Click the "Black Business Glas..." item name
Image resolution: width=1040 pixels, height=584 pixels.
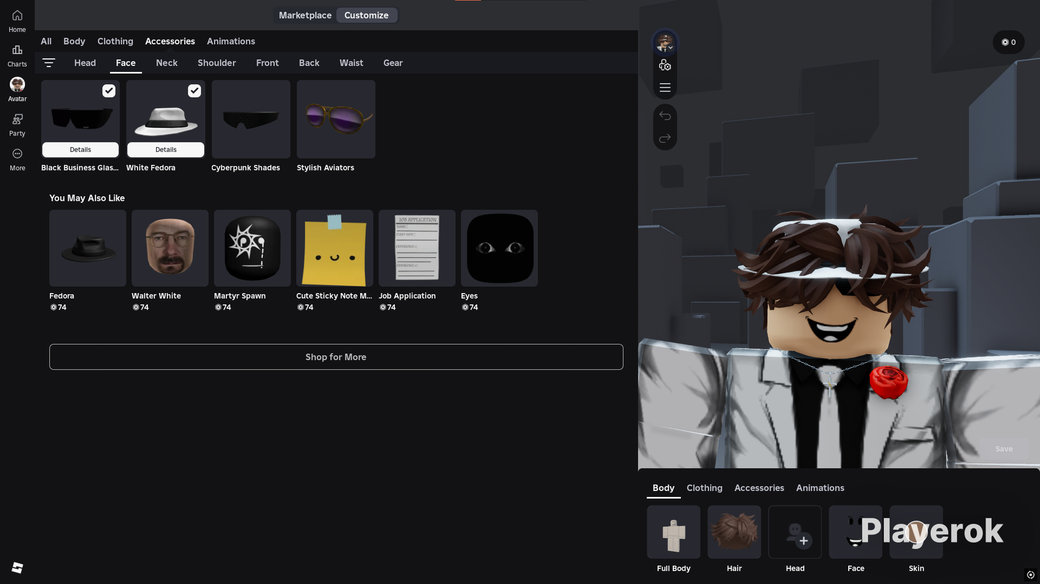[80, 168]
